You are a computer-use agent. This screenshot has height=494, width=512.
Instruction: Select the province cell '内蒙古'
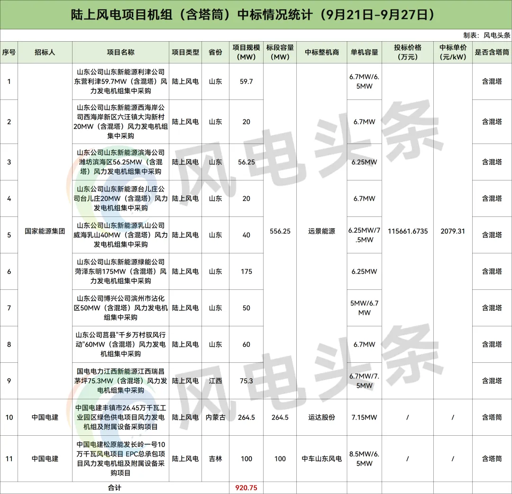tap(215, 417)
